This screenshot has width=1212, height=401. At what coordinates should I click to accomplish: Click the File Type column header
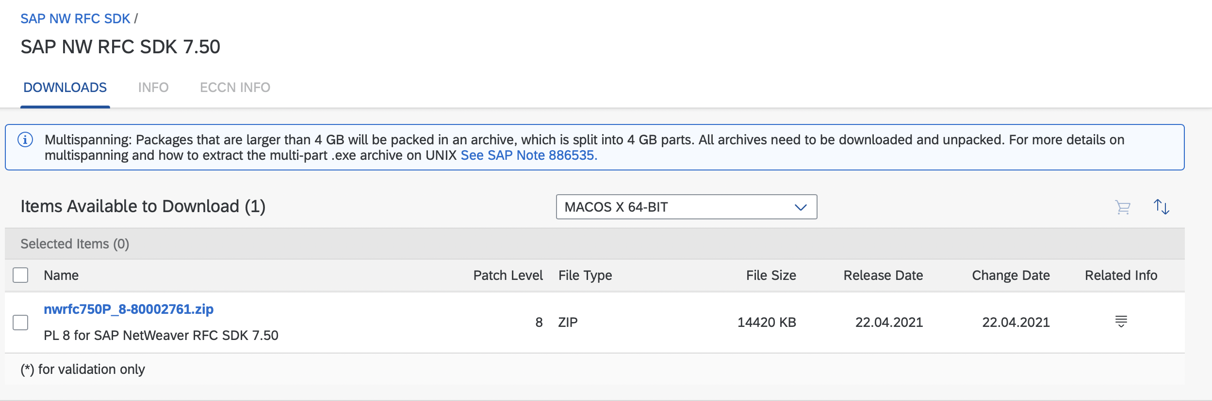tap(585, 276)
